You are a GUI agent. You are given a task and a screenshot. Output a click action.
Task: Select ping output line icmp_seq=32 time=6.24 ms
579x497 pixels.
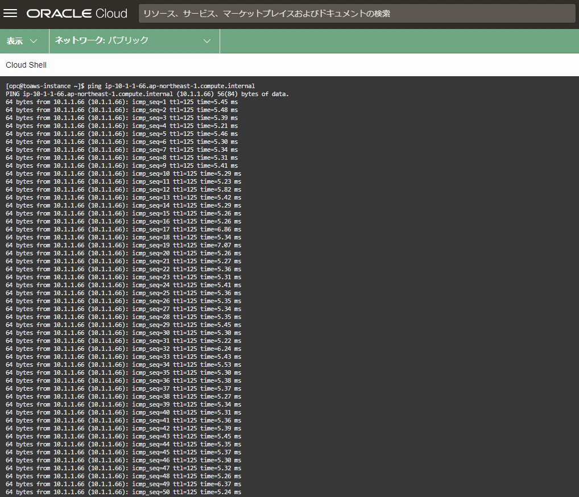click(x=123, y=349)
